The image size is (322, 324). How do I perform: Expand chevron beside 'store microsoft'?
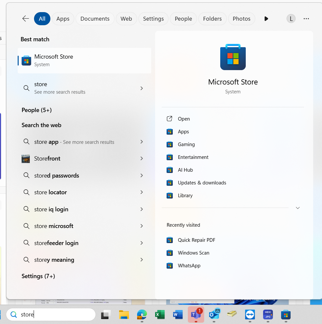coord(142,226)
